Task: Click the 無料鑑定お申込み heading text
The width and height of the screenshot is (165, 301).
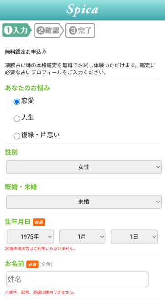Action: pyautogui.click(x=25, y=52)
